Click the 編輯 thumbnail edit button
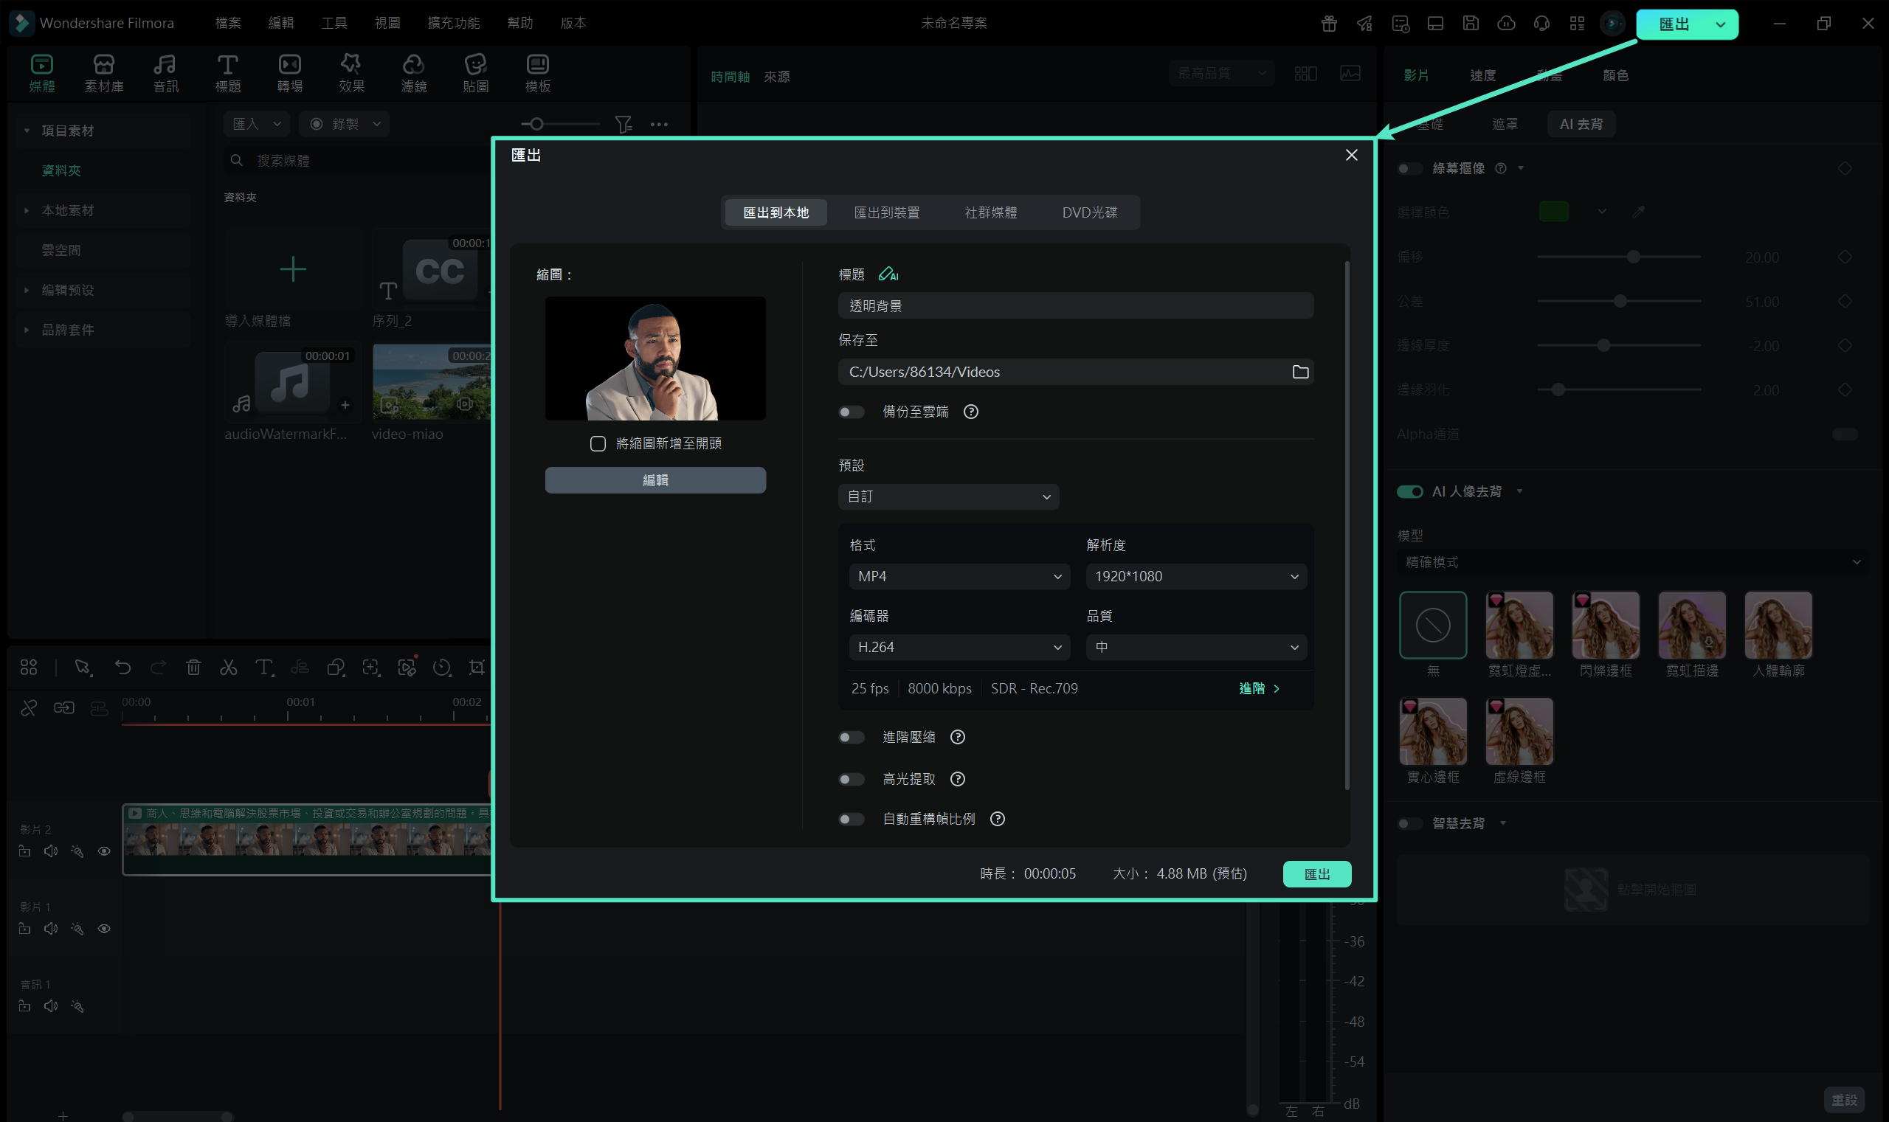Viewport: 1889px width, 1122px height. point(655,480)
